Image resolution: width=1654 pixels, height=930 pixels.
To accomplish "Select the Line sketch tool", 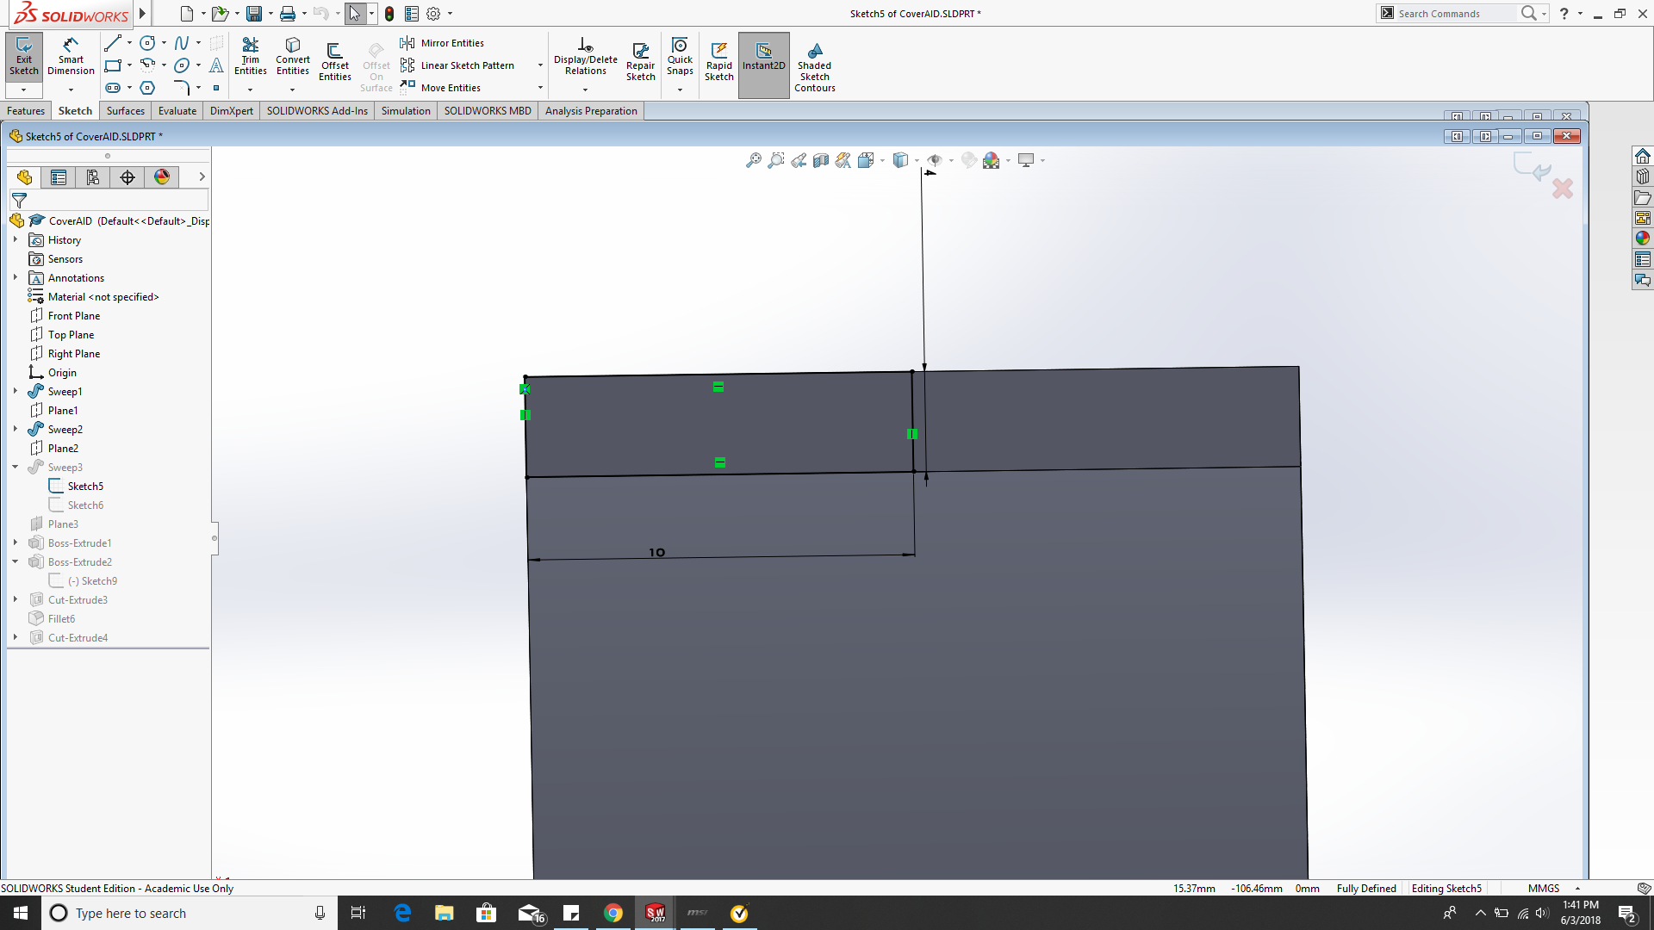I will (113, 43).
